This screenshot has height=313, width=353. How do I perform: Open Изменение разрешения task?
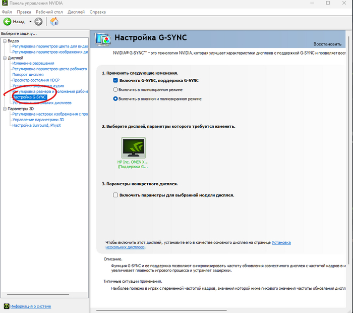point(33,63)
